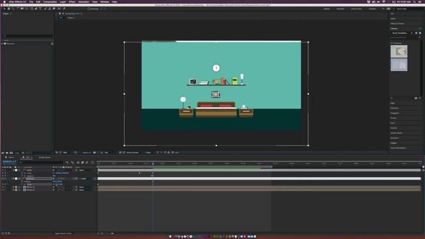
Task: Open the Character panel
Action: [x=394, y=108]
